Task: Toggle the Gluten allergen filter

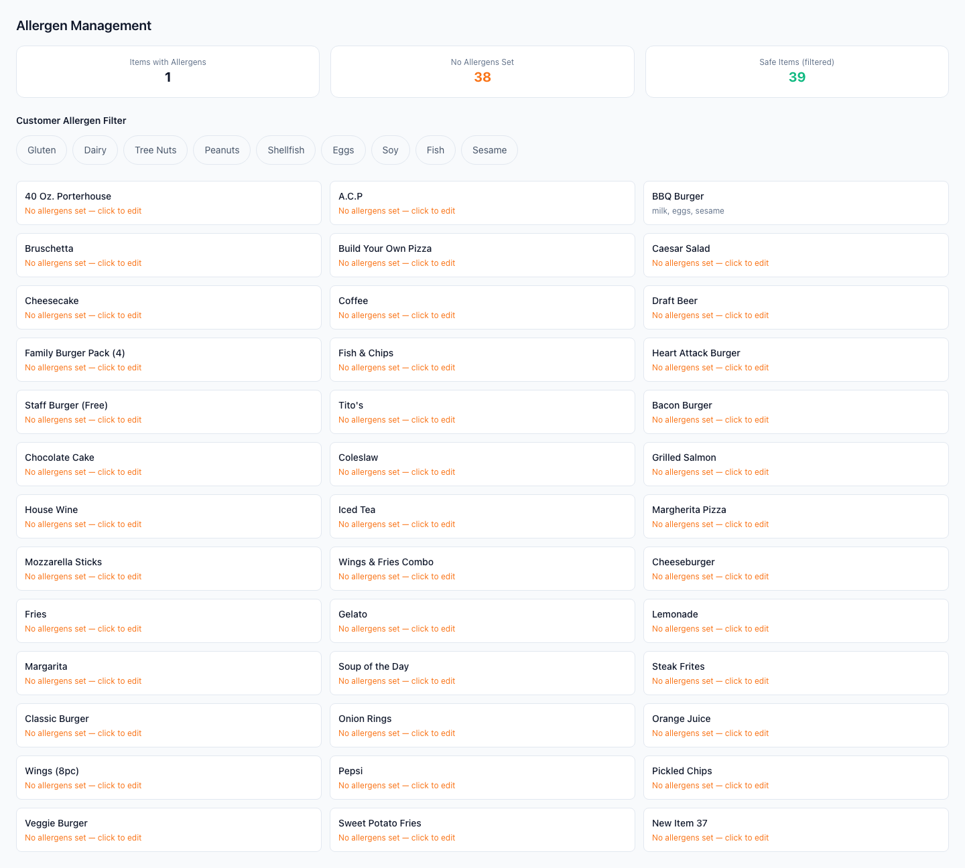Action: click(42, 150)
